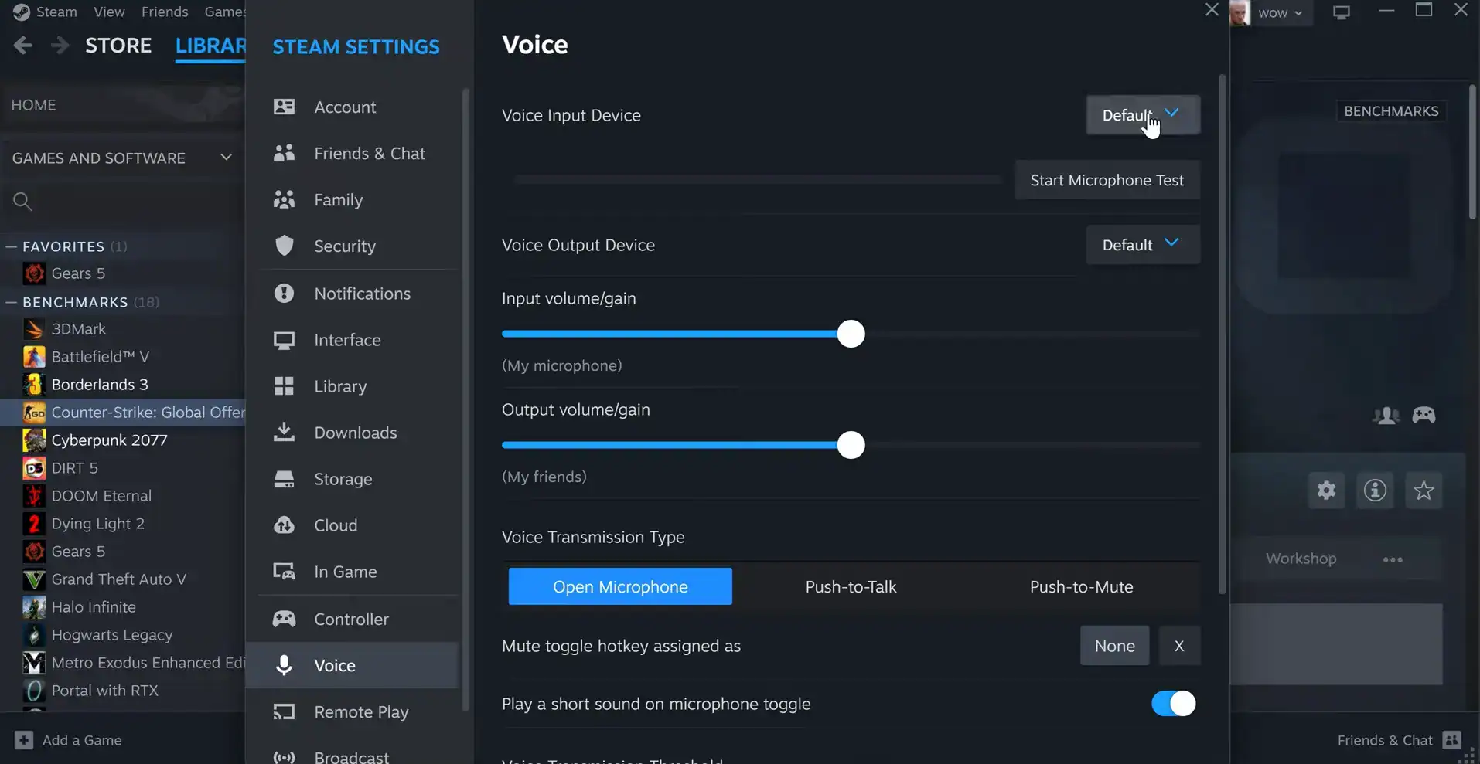Screen dimensions: 1480x764
Task: Click the Big Picture mode monitor icon
Action: click(x=1342, y=12)
